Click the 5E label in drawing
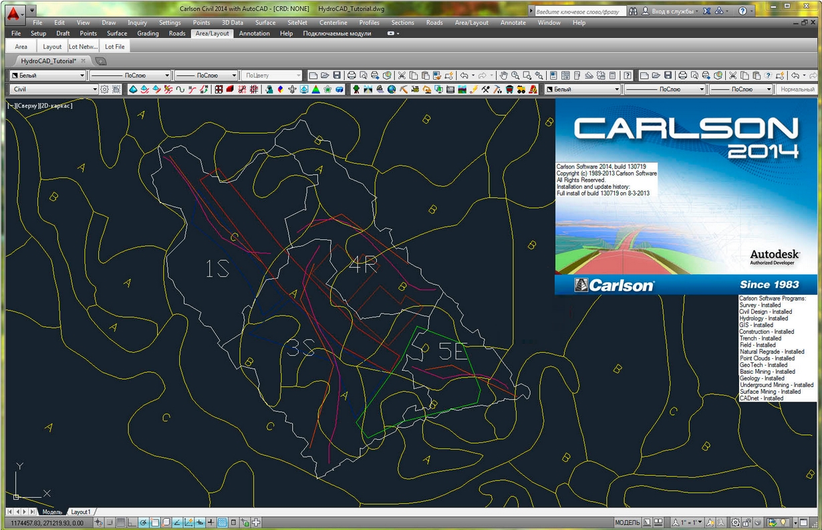Image resolution: width=822 pixels, height=530 pixels. 453,352
